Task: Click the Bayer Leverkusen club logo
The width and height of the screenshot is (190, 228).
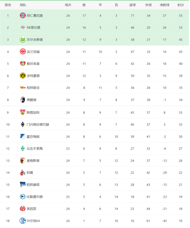Action: 23,64
